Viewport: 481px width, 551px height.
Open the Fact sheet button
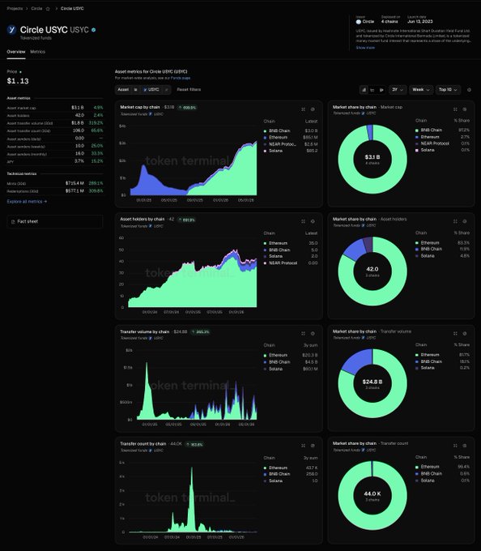(55, 222)
